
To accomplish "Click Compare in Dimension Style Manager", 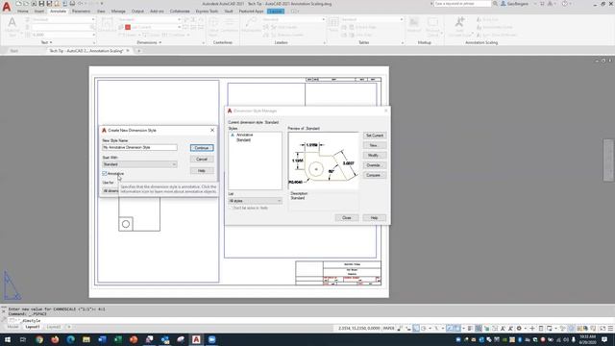I will click(x=374, y=175).
